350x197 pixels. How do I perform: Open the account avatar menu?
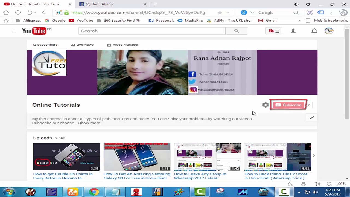click(329, 31)
